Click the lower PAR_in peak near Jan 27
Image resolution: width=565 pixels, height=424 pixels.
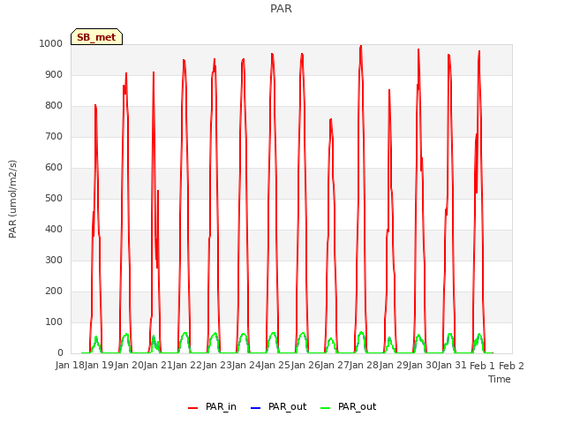[330, 120]
